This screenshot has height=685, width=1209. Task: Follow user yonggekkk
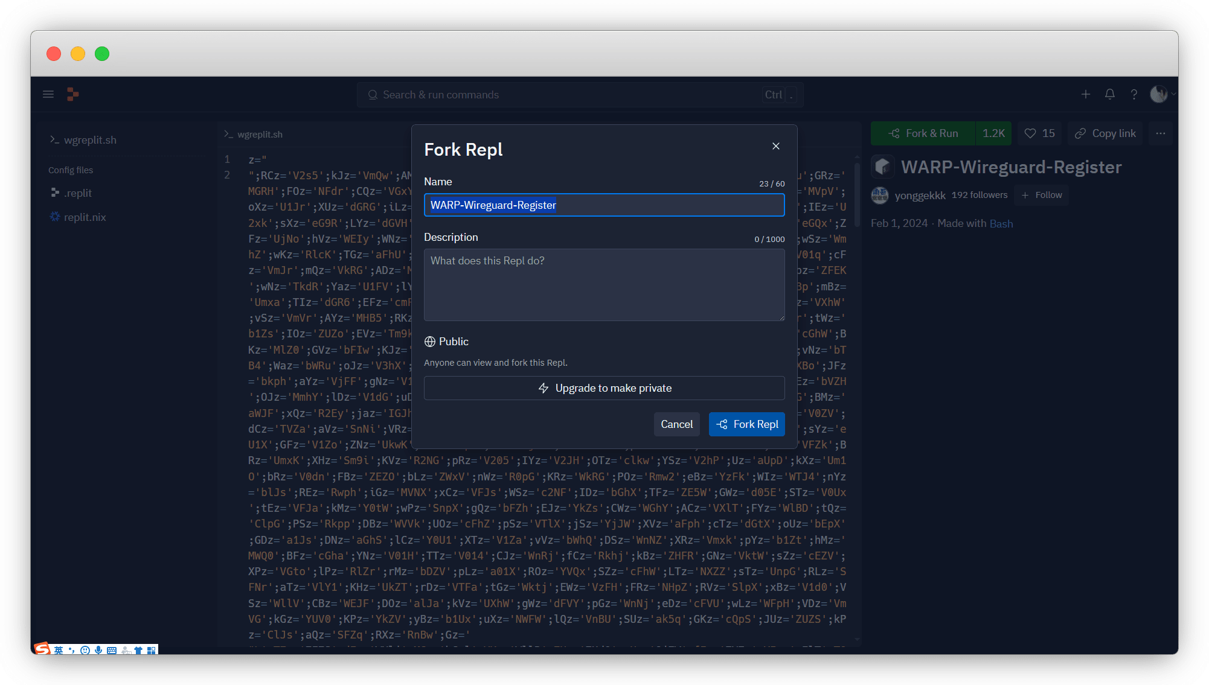1042,195
